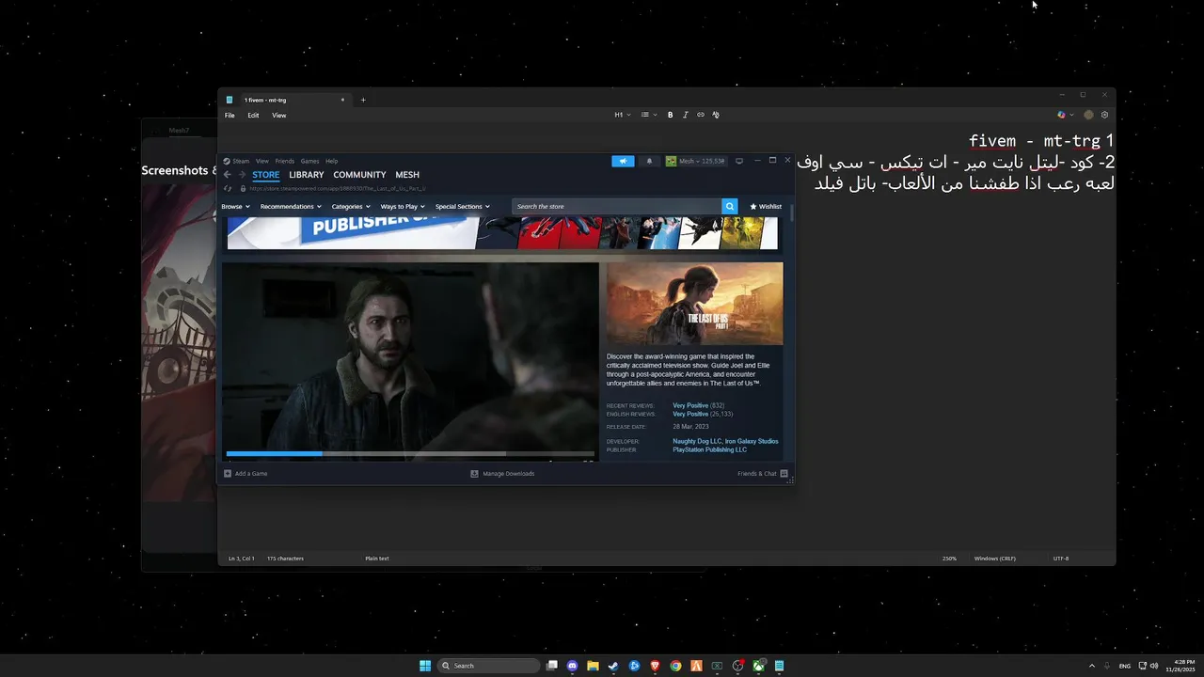Expand the Copilot dropdown arrow in Notepad
1204x677 pixels.
(x=1072, y=115)
